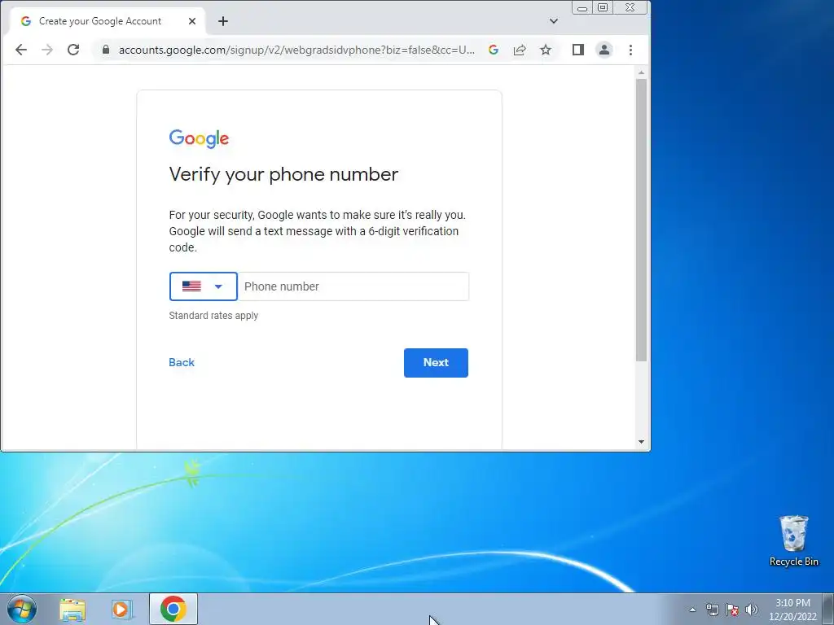
Task: Click the blue Next button
Action: coord(437,363)
